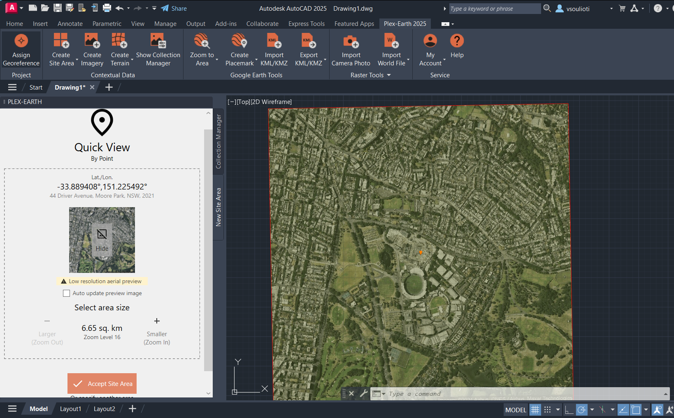
Task: Activate the Zoom to Area tool
Action: click(202, 50)
